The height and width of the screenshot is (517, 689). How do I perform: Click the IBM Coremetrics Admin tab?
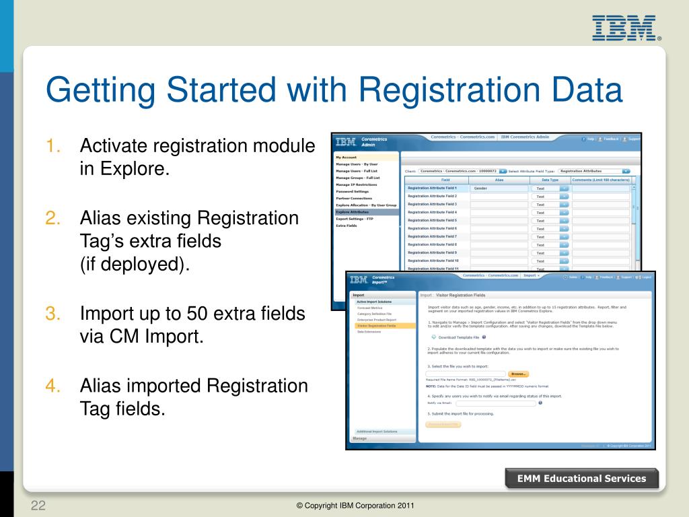525,137
